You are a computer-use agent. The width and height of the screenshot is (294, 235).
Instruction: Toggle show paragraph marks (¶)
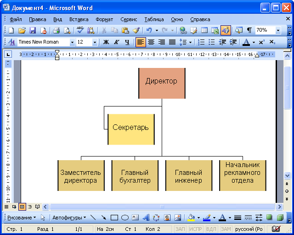[249, 30]
